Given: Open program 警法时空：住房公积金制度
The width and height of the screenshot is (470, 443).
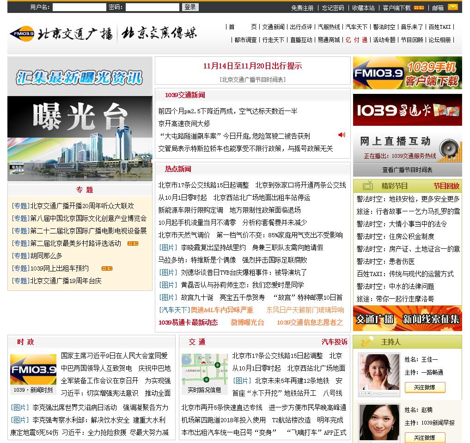Looking at the screenshot, I should click(395, 236).
